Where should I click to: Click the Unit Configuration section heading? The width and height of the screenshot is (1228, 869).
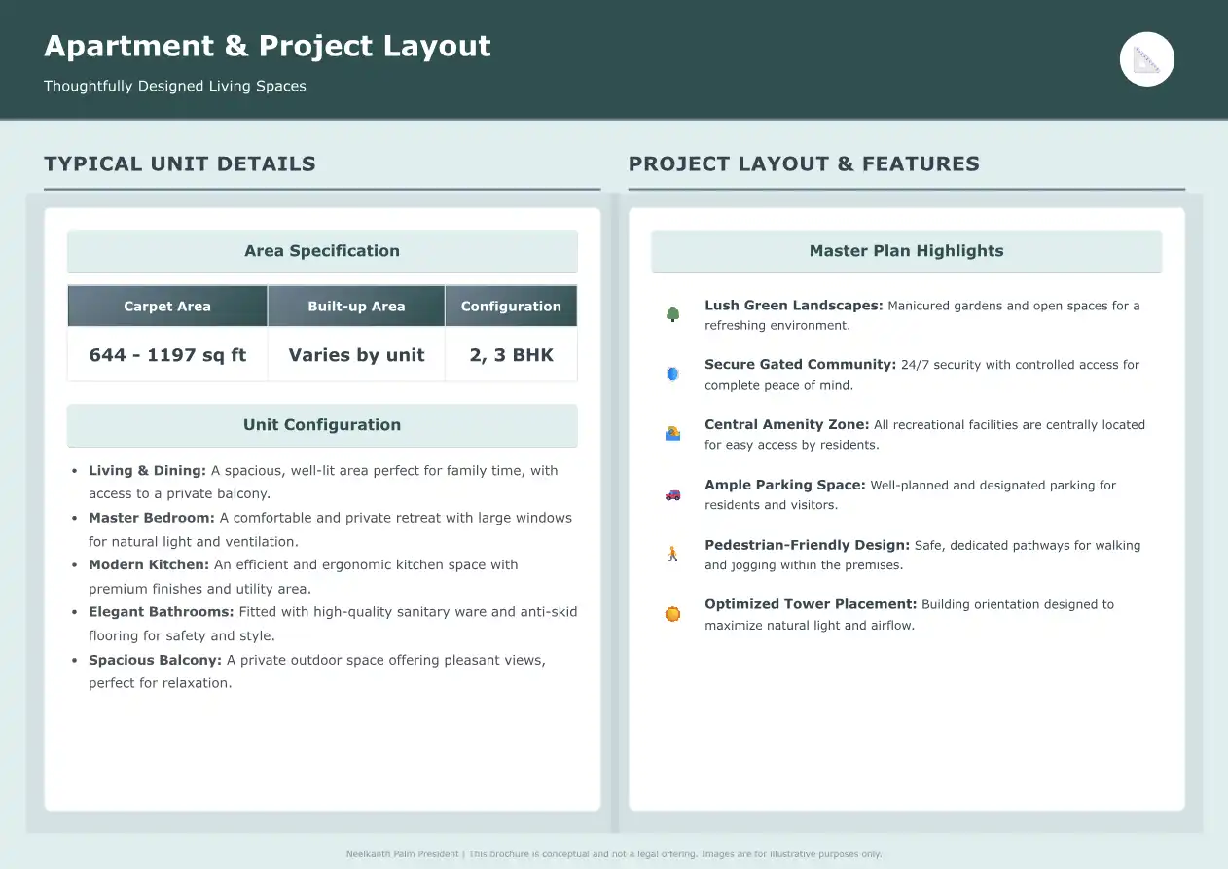click(x=322, y=425)
